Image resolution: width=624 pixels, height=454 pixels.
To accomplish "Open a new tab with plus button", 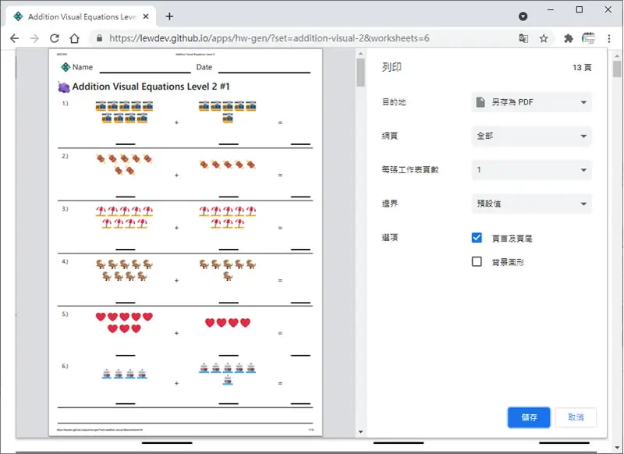I will 169,16.
